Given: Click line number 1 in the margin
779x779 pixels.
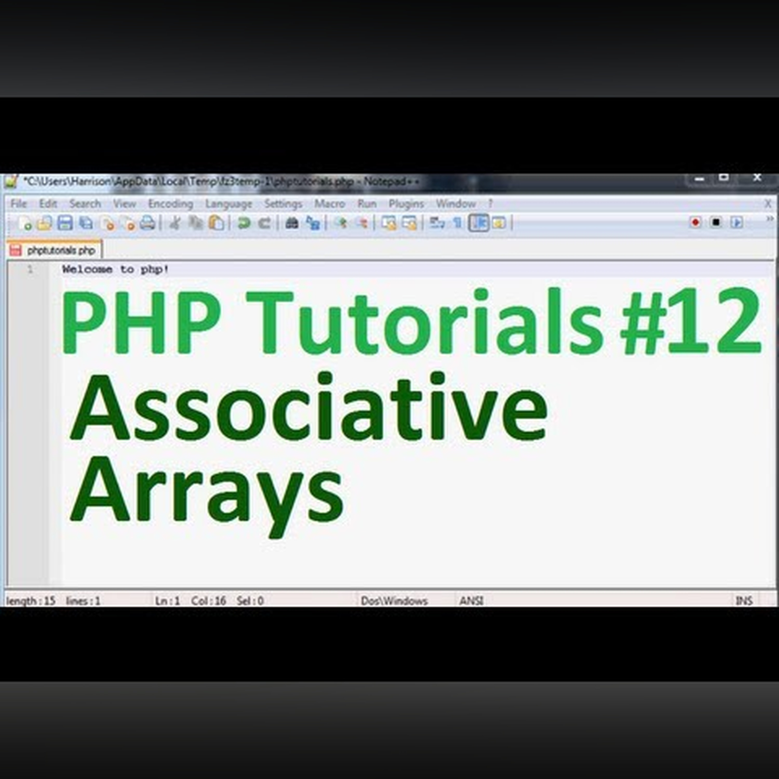Looking at the screenshot, I should [x=30, y=269].
